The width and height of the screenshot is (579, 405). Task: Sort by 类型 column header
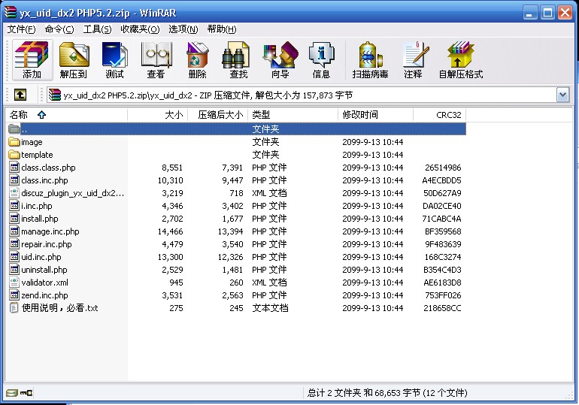click(x=293, y=115)
